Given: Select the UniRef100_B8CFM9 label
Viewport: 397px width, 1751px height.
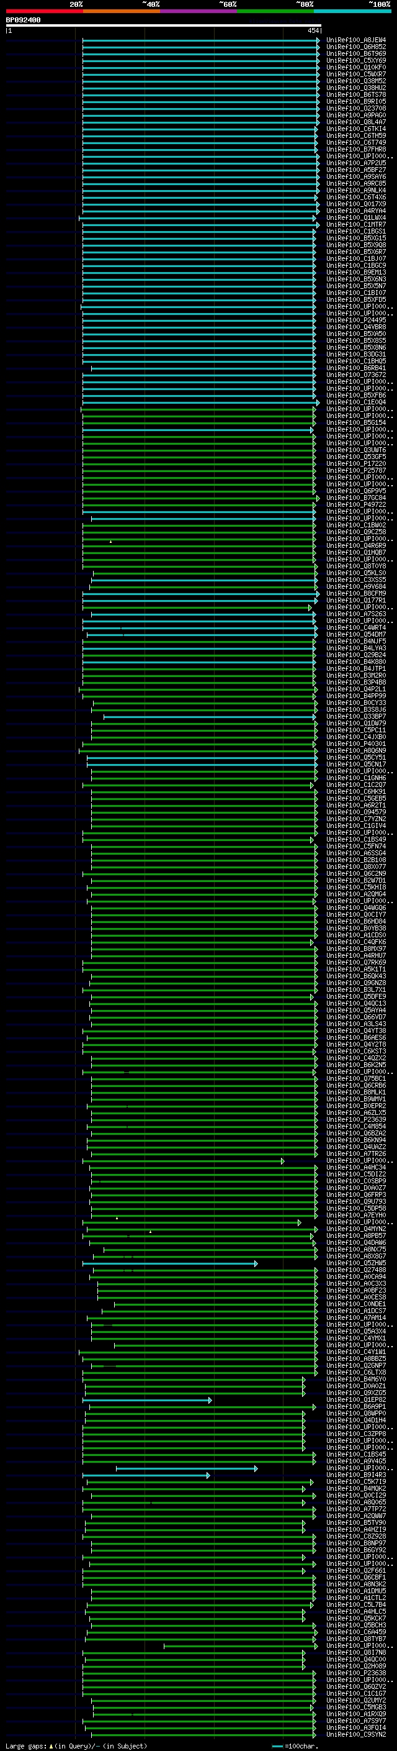Looking at the screenshot, I should 356,593.
